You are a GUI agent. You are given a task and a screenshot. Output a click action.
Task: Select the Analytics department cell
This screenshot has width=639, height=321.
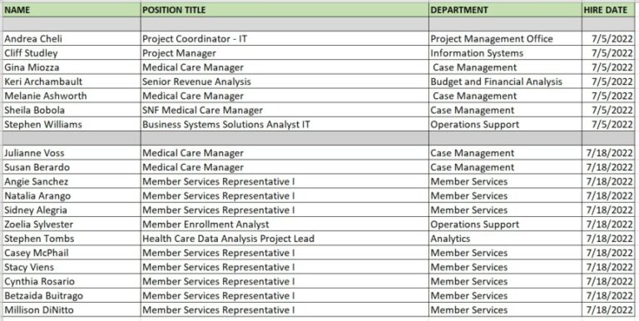[505, 239]
